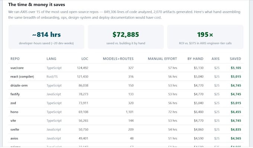Click the 72 hrs manual effort cell
Screen dimensions: 253x148
(173, 112)
